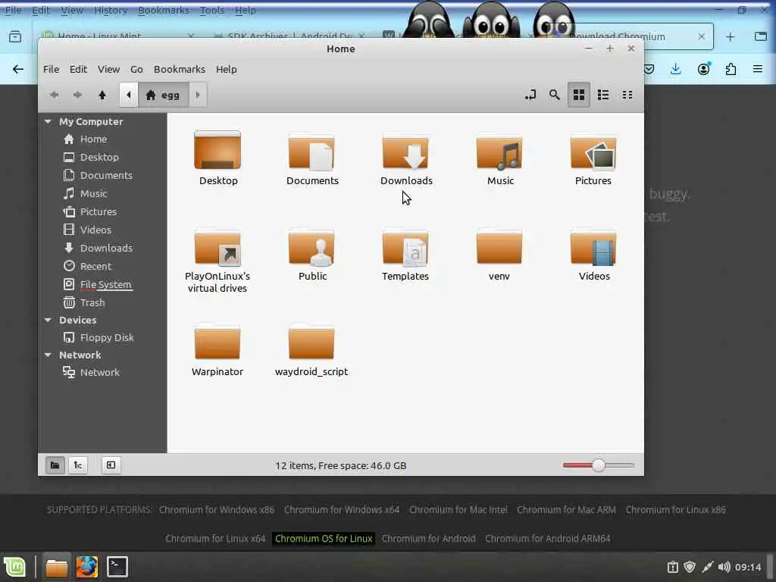Select the Public folder icon
The width and height of the screenshot is (776, 582).
[x=311, y=247]
